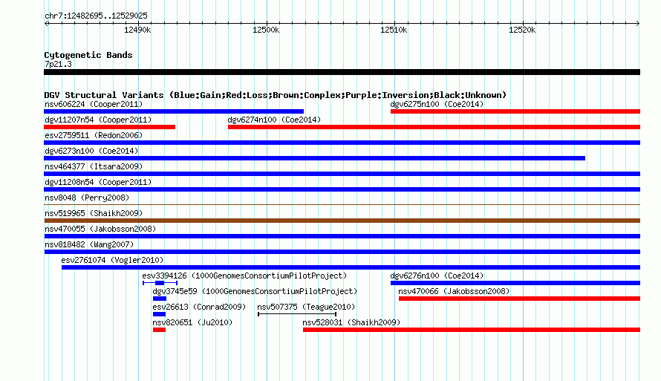The width and height of the screenshot is (661, 381).
Task: Select nsv818482 (Wang2007) label
Action: 89,244
